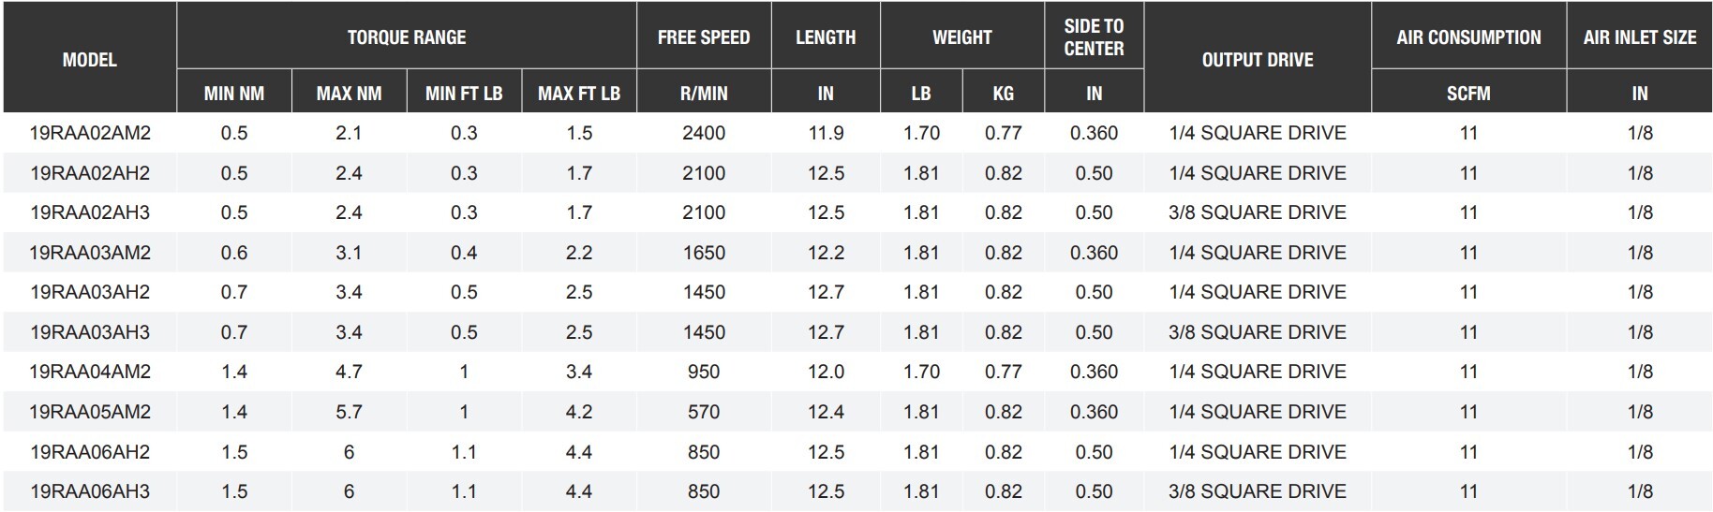Select the AIR INLET SIZE header

click(x=1639, y=37)
